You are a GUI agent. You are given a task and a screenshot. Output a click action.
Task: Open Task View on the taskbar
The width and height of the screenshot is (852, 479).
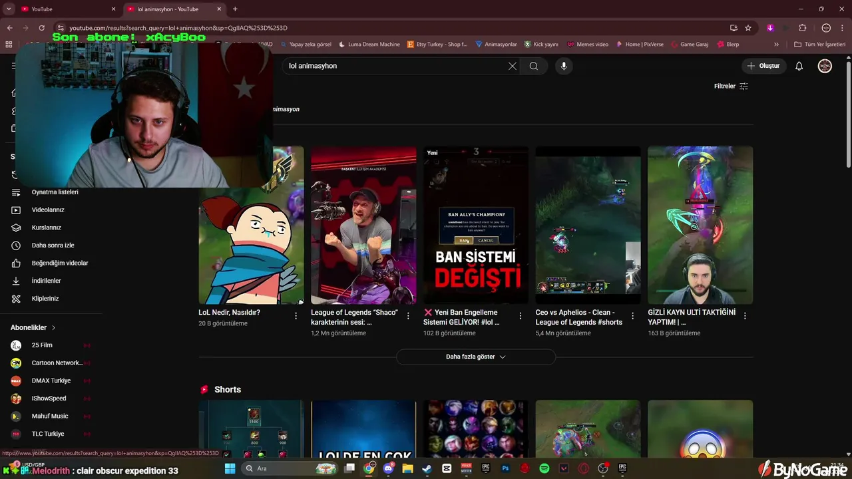click(x=349, y=468)
